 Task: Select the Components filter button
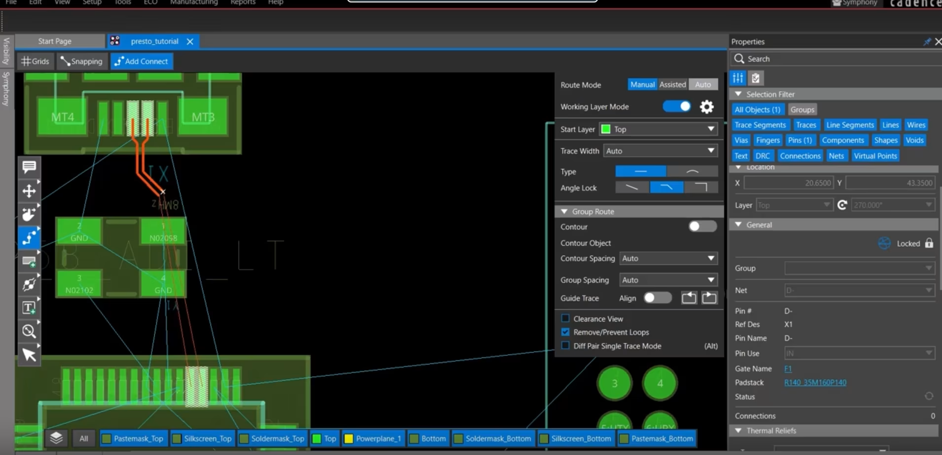click(843, 140)
